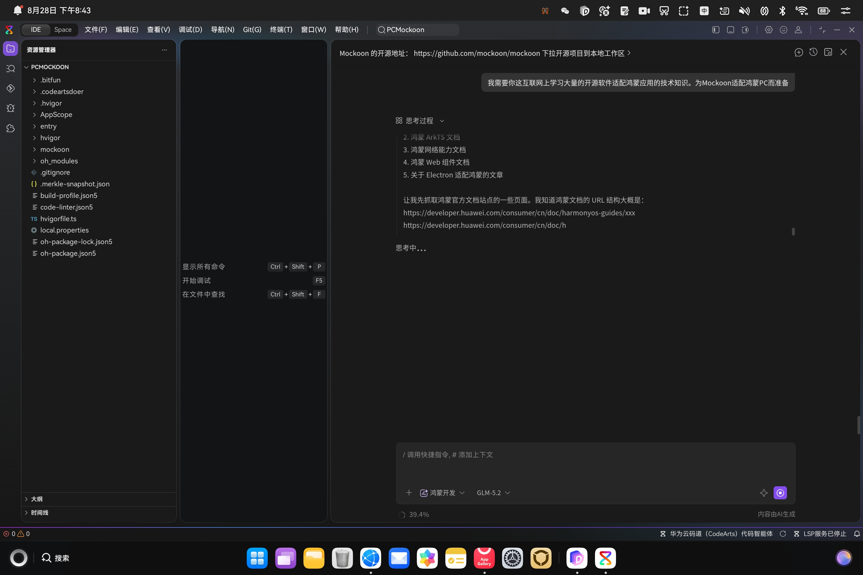The height and width of the screenshot is (575, 863).
Task: Open hvigorfile.ts in explorer
Action: coord(58,219)
